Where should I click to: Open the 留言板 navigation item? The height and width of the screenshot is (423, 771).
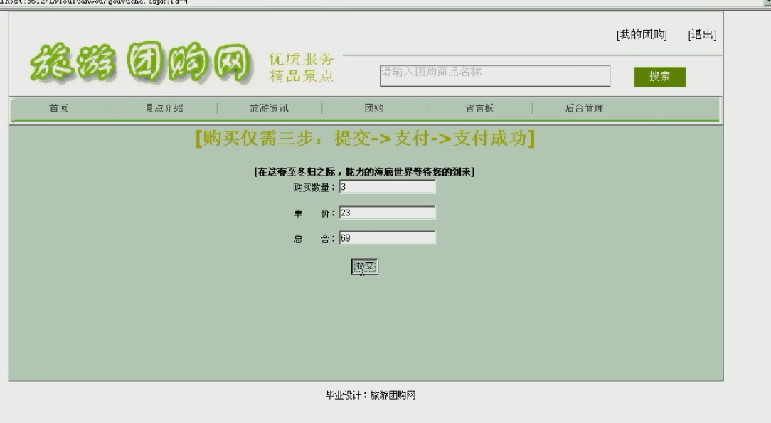pyautogui.click(x=479, y=108)
